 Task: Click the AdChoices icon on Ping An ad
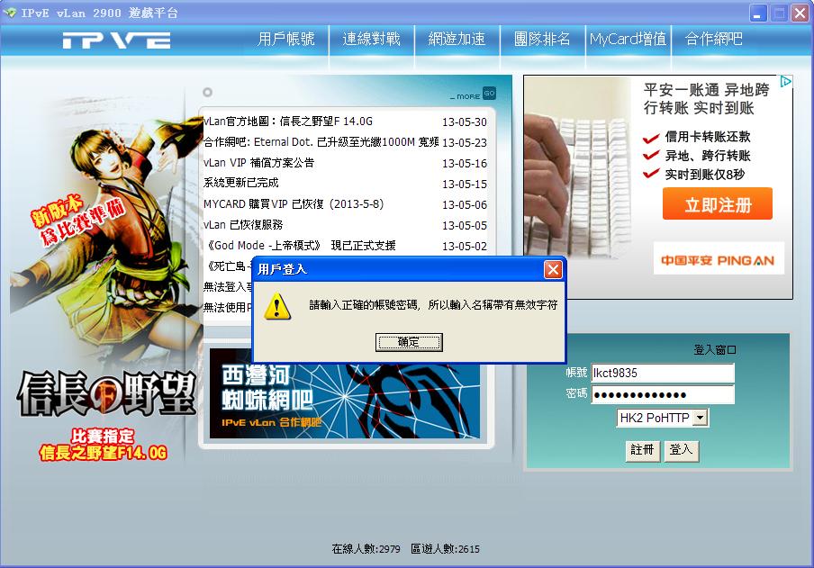[785, 82]
